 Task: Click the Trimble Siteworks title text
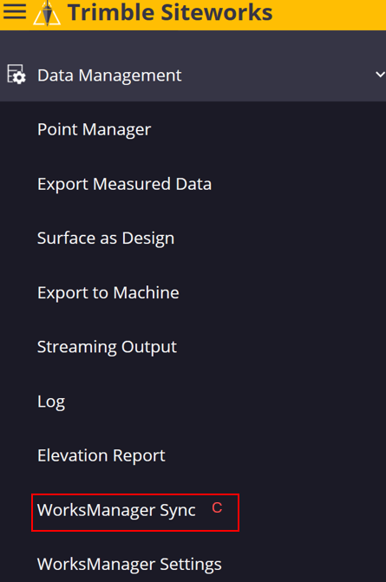coord(170,12)
